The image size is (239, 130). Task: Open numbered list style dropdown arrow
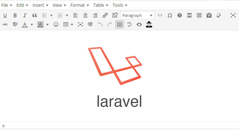tap(67, 15)
